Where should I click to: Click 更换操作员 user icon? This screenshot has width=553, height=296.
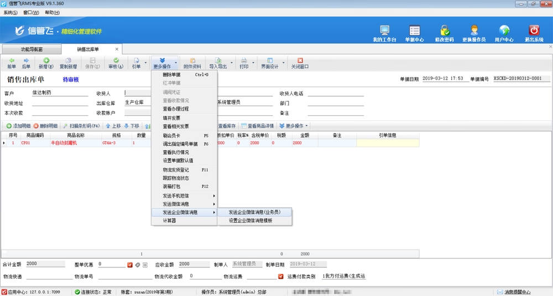pyautogui.click(x=474, y=33)
